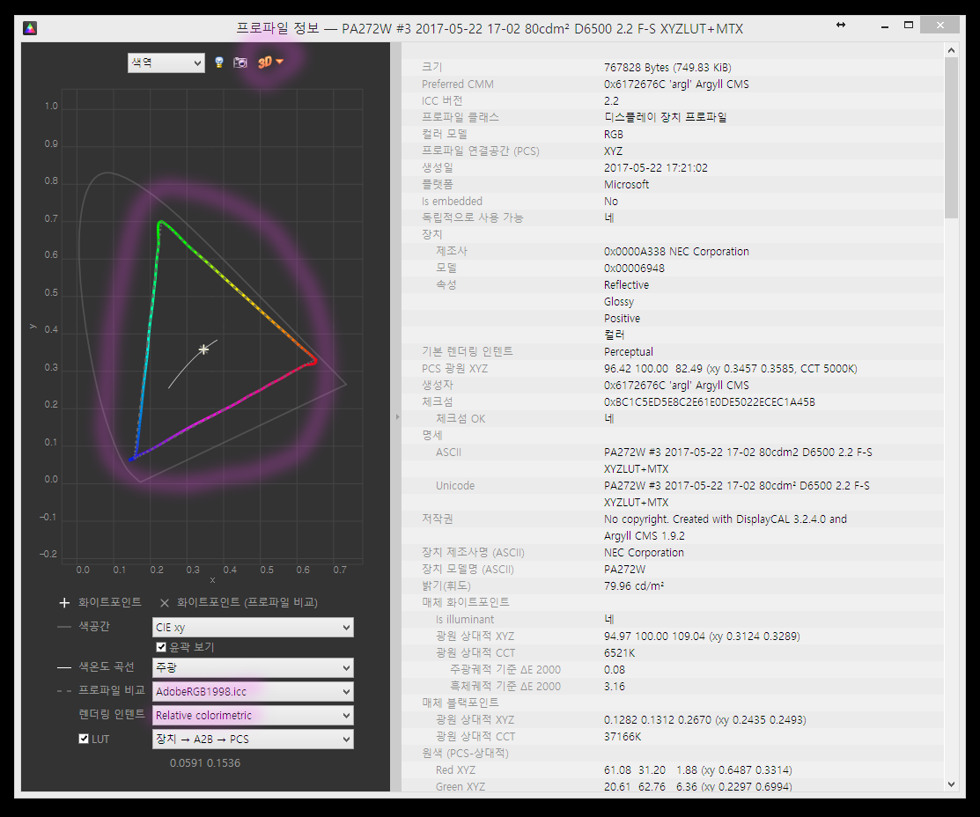Open the 색역 plot type dropdown
The image size is (980, 817).
pos(166,63)
